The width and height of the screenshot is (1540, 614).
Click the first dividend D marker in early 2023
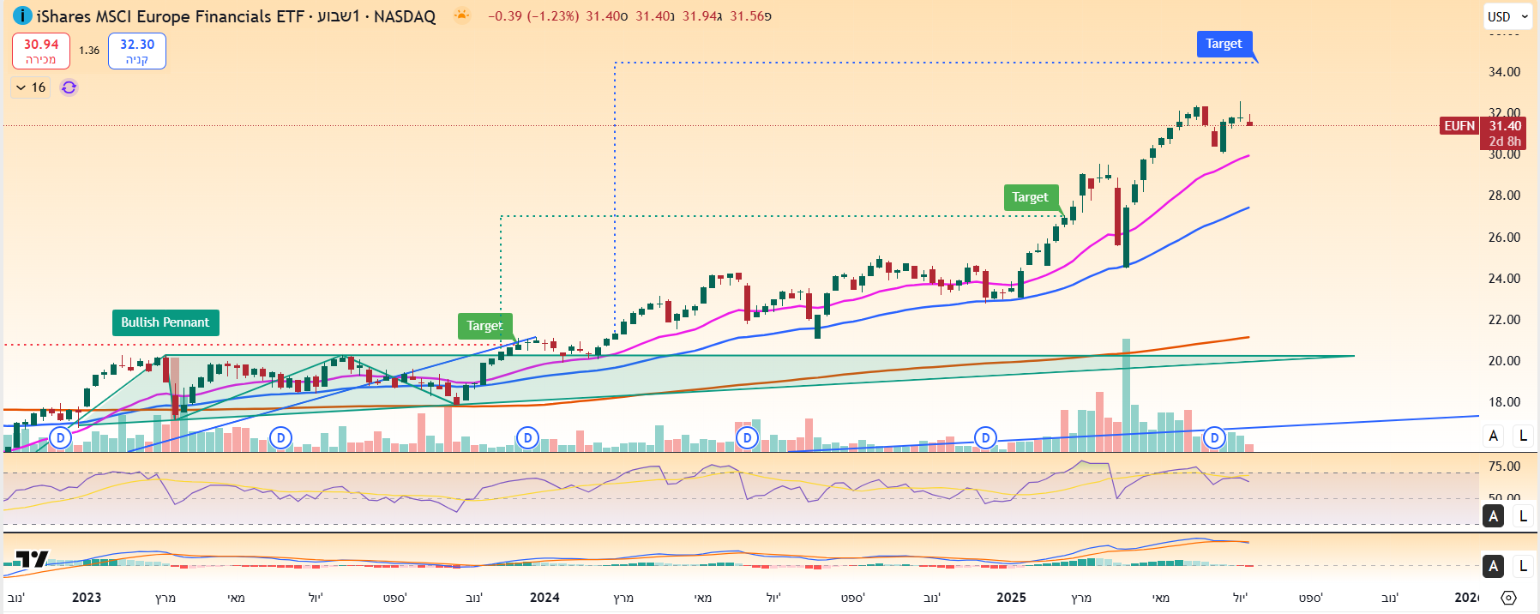point(60,438)
